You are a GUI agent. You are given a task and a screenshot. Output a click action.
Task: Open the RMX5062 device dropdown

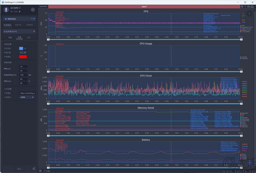pyautogui.click(x=19, y=19)
